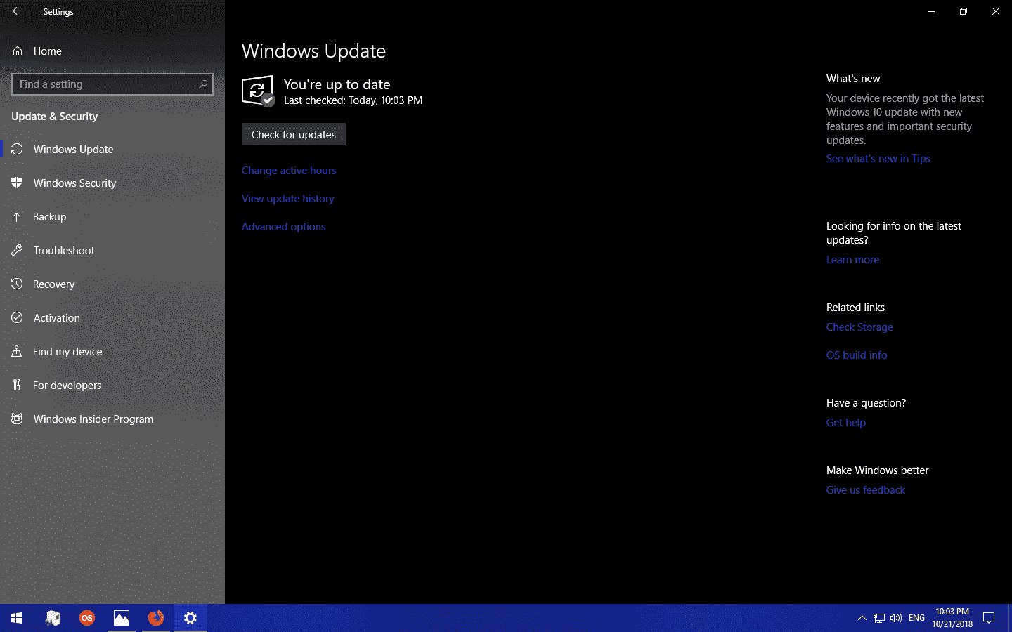Click the network icon in system tray
Image resolution: width=1012 pixels, height=632 pixels.
coord(879,618)
